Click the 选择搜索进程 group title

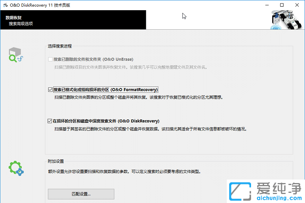point(60,46)
